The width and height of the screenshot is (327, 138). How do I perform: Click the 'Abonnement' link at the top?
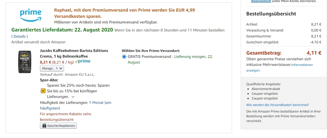coord(261,1)
